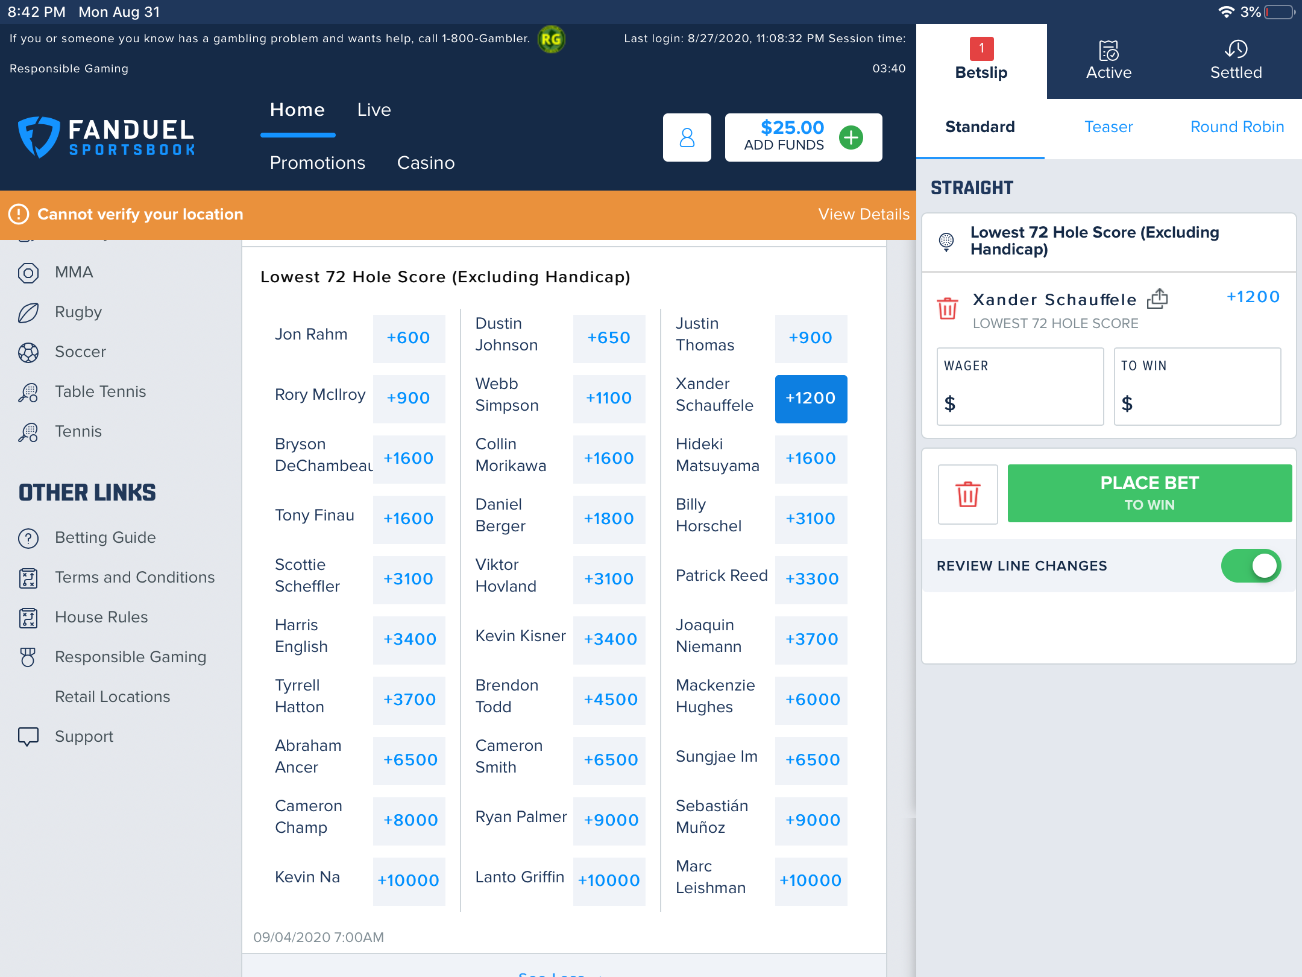Select the Table Tennis paddle icon
The width and height of the screenshot is (1302, 977).
28,392
